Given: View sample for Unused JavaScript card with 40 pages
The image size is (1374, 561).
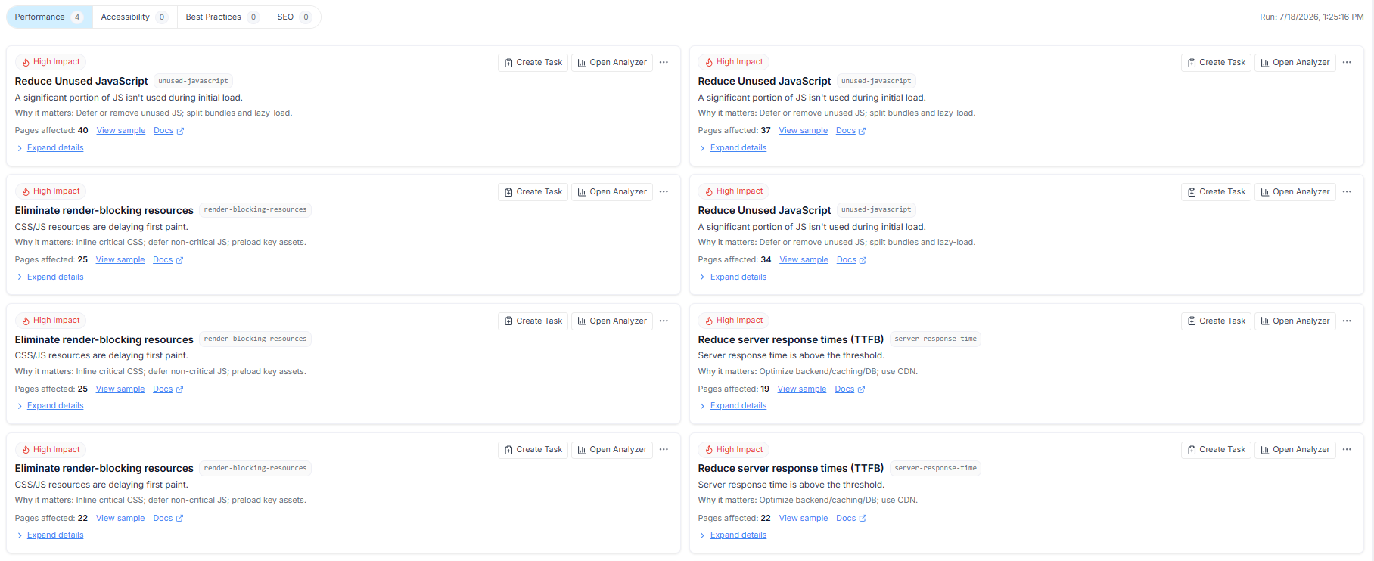Looking at the screenshot, I should [121, 131].
